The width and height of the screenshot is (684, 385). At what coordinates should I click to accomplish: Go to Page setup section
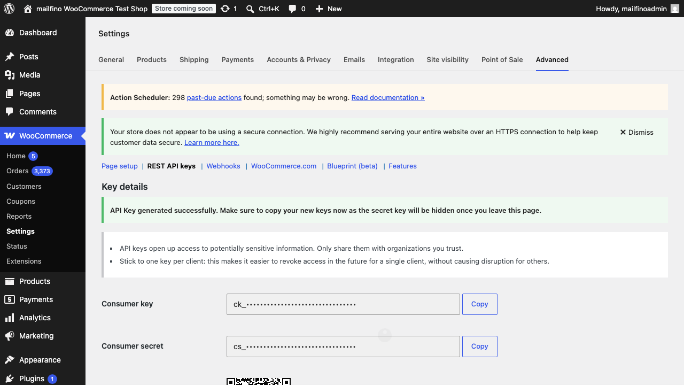point(120,166)
